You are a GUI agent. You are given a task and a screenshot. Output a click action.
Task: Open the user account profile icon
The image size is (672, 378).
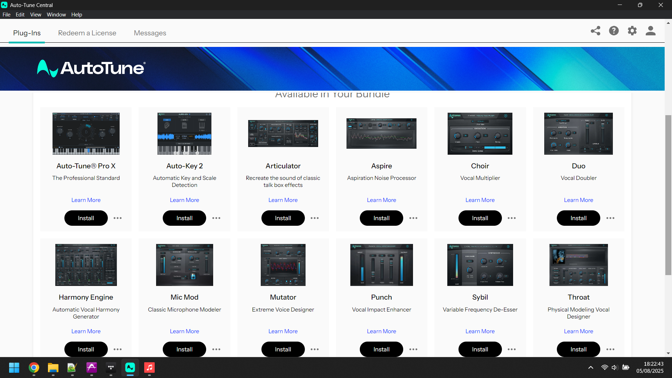click(x=651, y=31)
